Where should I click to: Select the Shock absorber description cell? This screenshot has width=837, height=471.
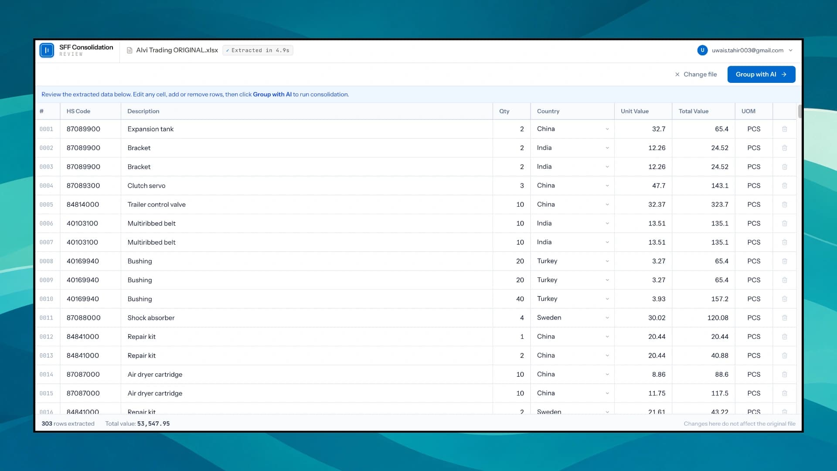pyautogui.click(x=307, y=318)
